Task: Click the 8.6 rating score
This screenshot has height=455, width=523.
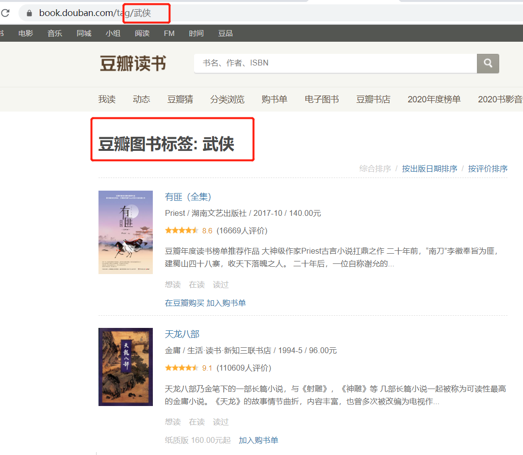Action: [207, 231]
